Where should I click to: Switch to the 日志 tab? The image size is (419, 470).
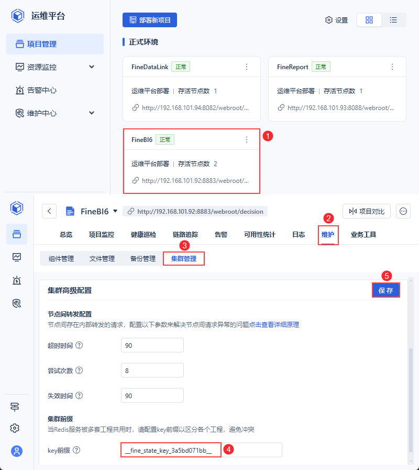[299, 235]
